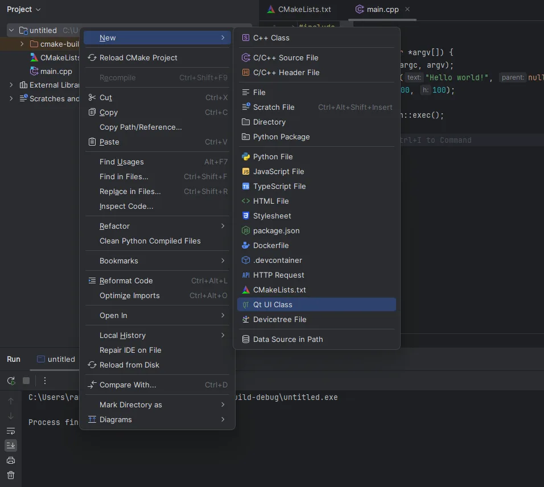Click the Stylesheet CSS icon
The image size is (544, 487).
(246, 216)
